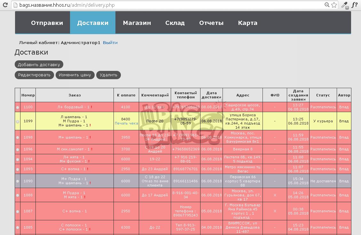Click the order text С+ волна - 1 in row 1087

75,211
